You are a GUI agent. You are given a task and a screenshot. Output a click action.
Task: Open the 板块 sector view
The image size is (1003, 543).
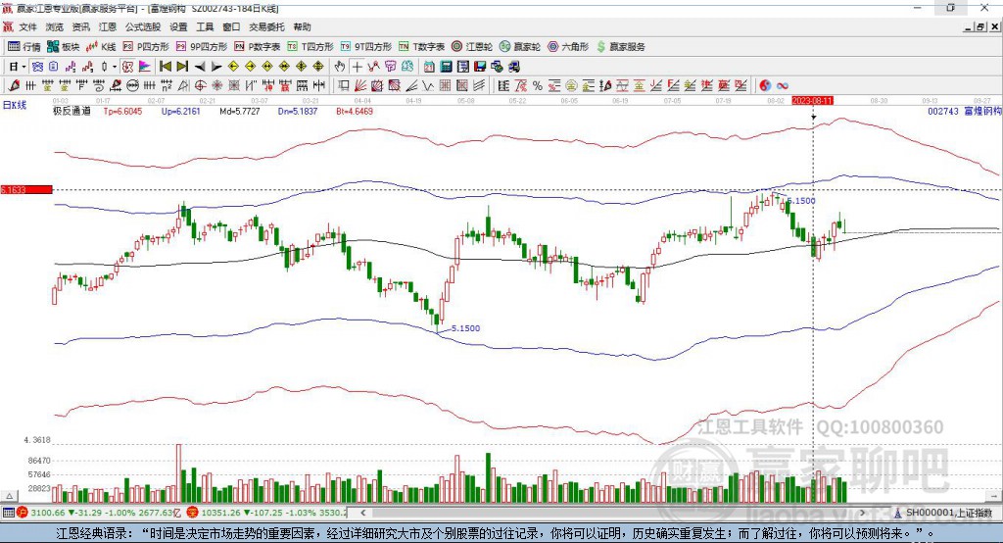coord(64,47)
